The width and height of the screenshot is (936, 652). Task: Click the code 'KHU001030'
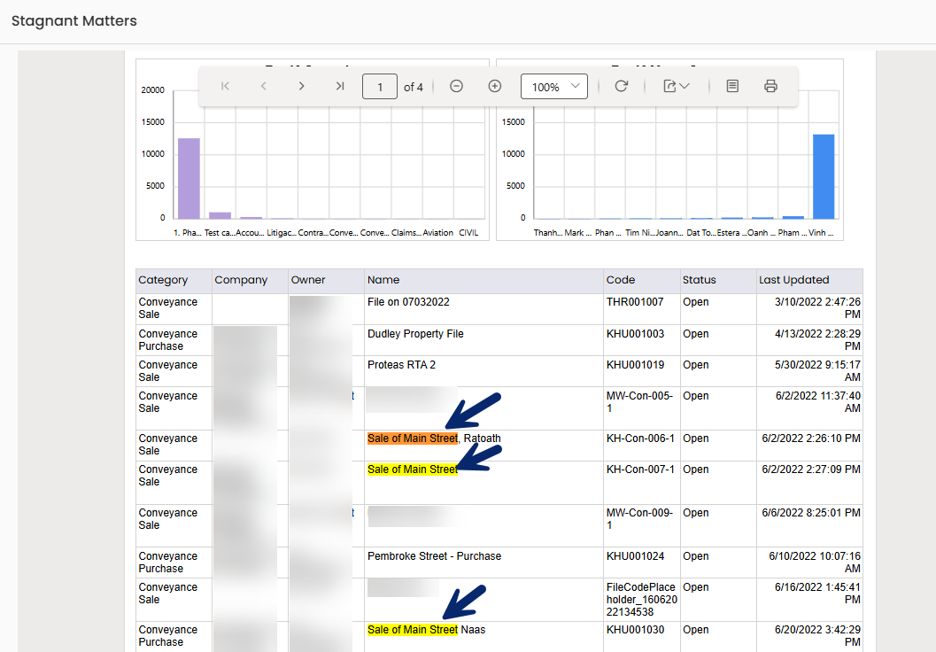[635, 630]
